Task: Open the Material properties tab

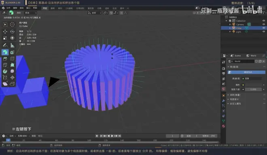Action: pyautogui.click(x=224, y=126)
